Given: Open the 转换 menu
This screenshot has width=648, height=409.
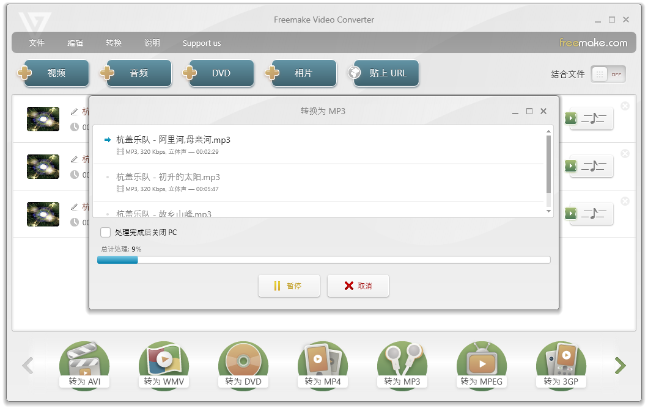Looking at the screenshot, I should point(114,43).
